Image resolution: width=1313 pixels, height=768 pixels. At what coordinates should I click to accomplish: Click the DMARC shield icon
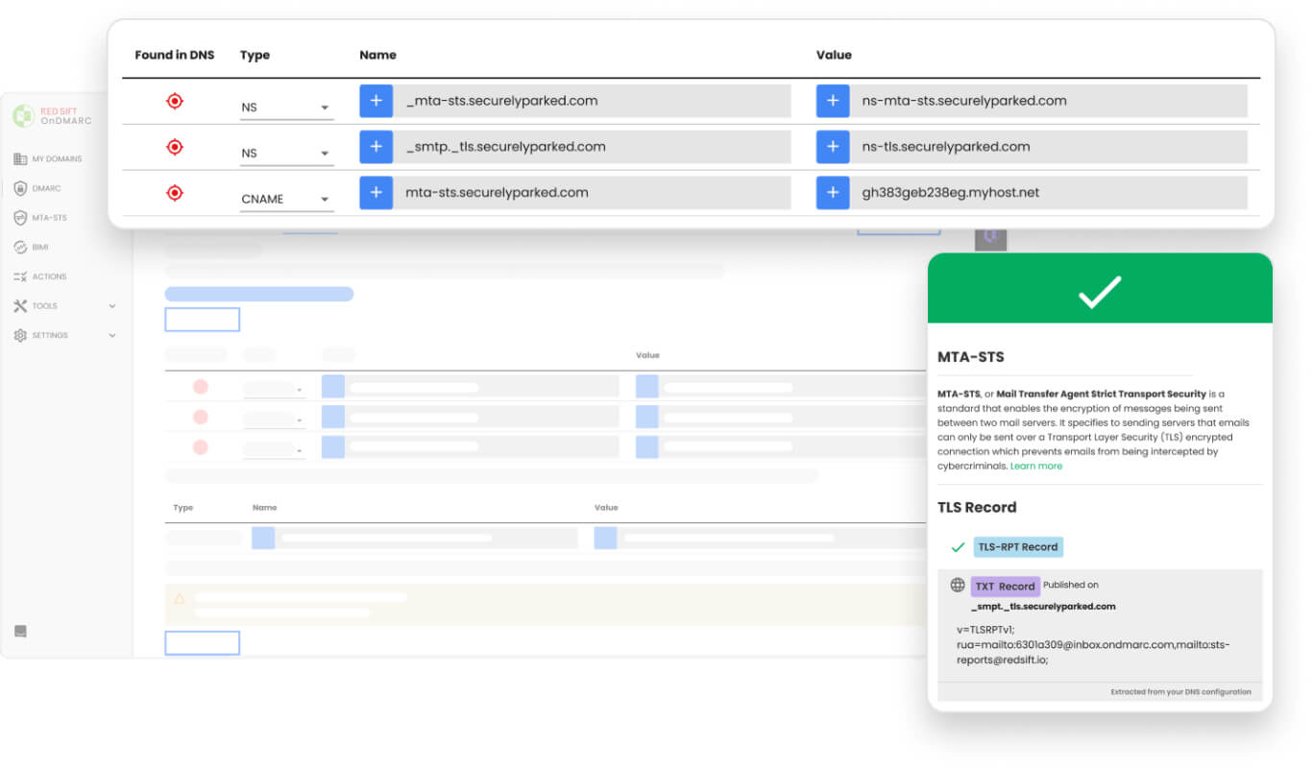(x=20, y=189)
